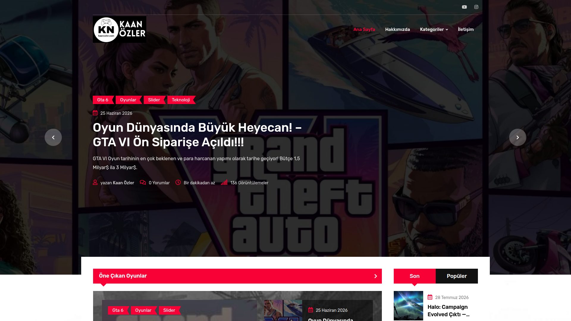
Task: Click Halo article thumbnail in sidebar
Action: (408, 306)
